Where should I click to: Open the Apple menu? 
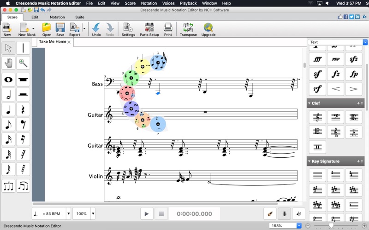(x=8, y=3)
